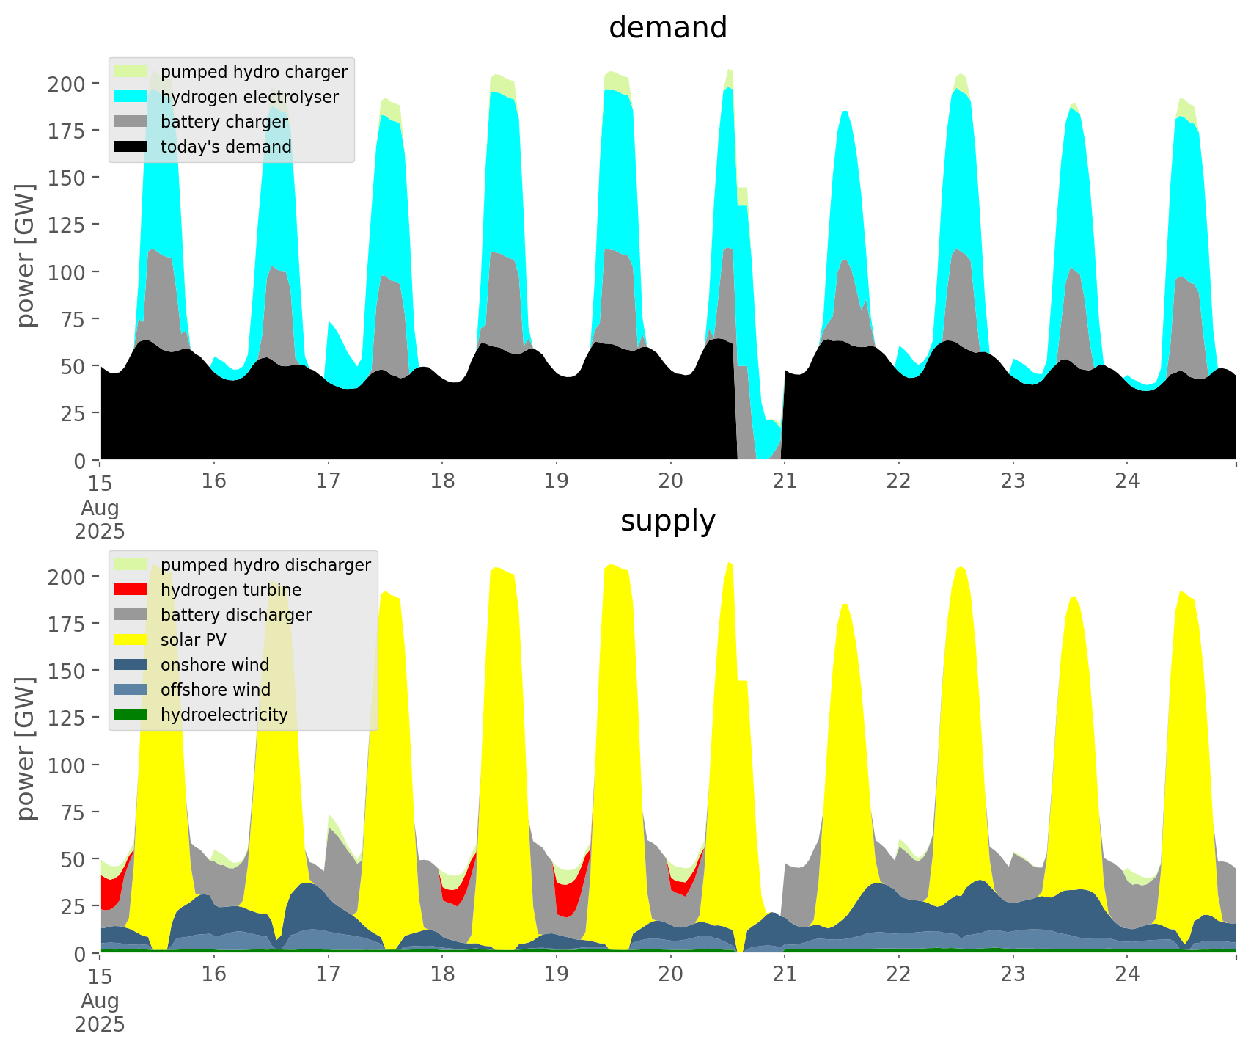Click the "15 Aug 2025" label under demand chart
Viewport: 1251px width, 1050px height.
(100, 506)
